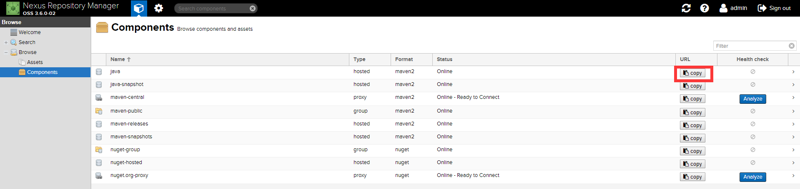Clear the Filter field
The height and width of the screenshot is (189, 800).
(792, 46)
